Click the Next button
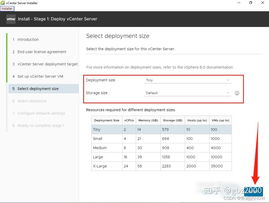 [x=253, y=191]
